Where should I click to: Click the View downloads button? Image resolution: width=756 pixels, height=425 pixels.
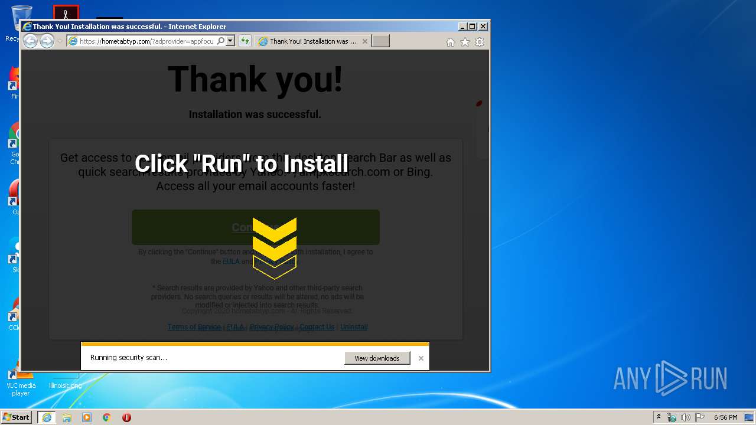pyautogui.click(x=377, y=358)
